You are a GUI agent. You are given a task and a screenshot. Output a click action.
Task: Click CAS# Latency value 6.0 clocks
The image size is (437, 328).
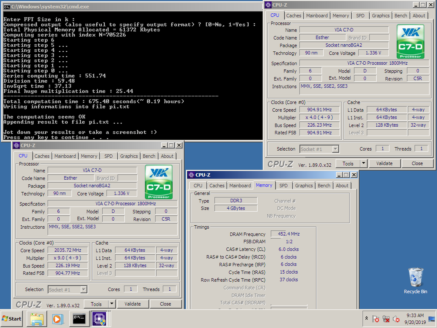tap(289, 249)
